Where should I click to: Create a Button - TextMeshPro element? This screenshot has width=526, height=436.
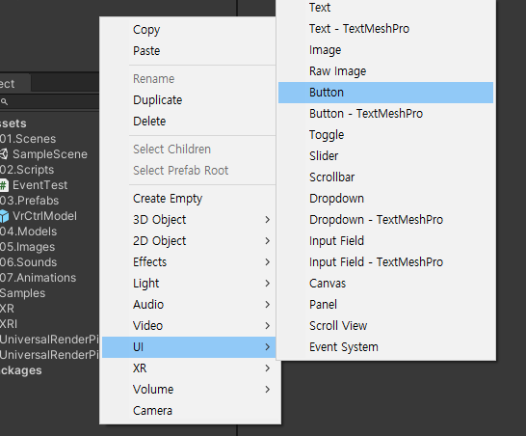coord(385,114)
